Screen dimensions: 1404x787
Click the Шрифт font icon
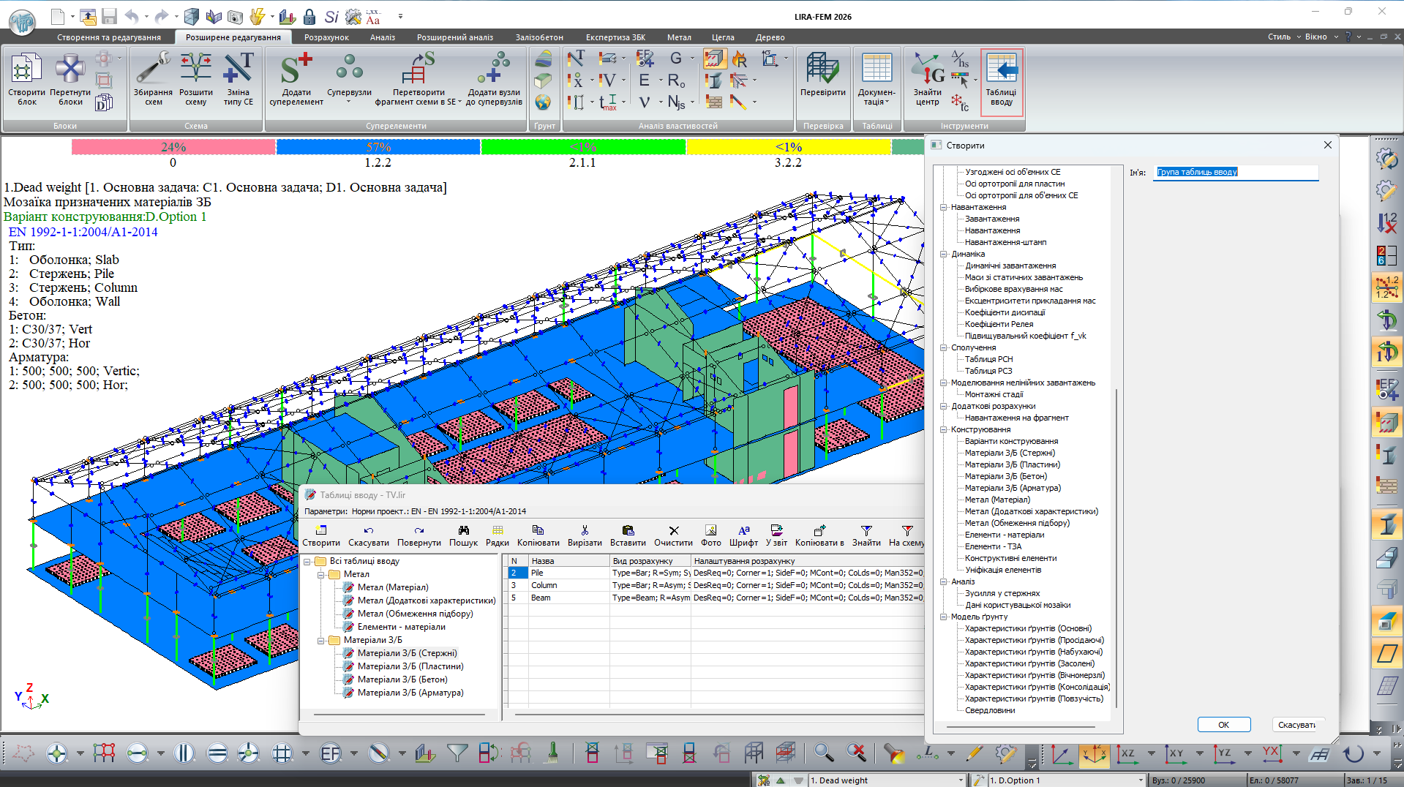click(743, 535)
